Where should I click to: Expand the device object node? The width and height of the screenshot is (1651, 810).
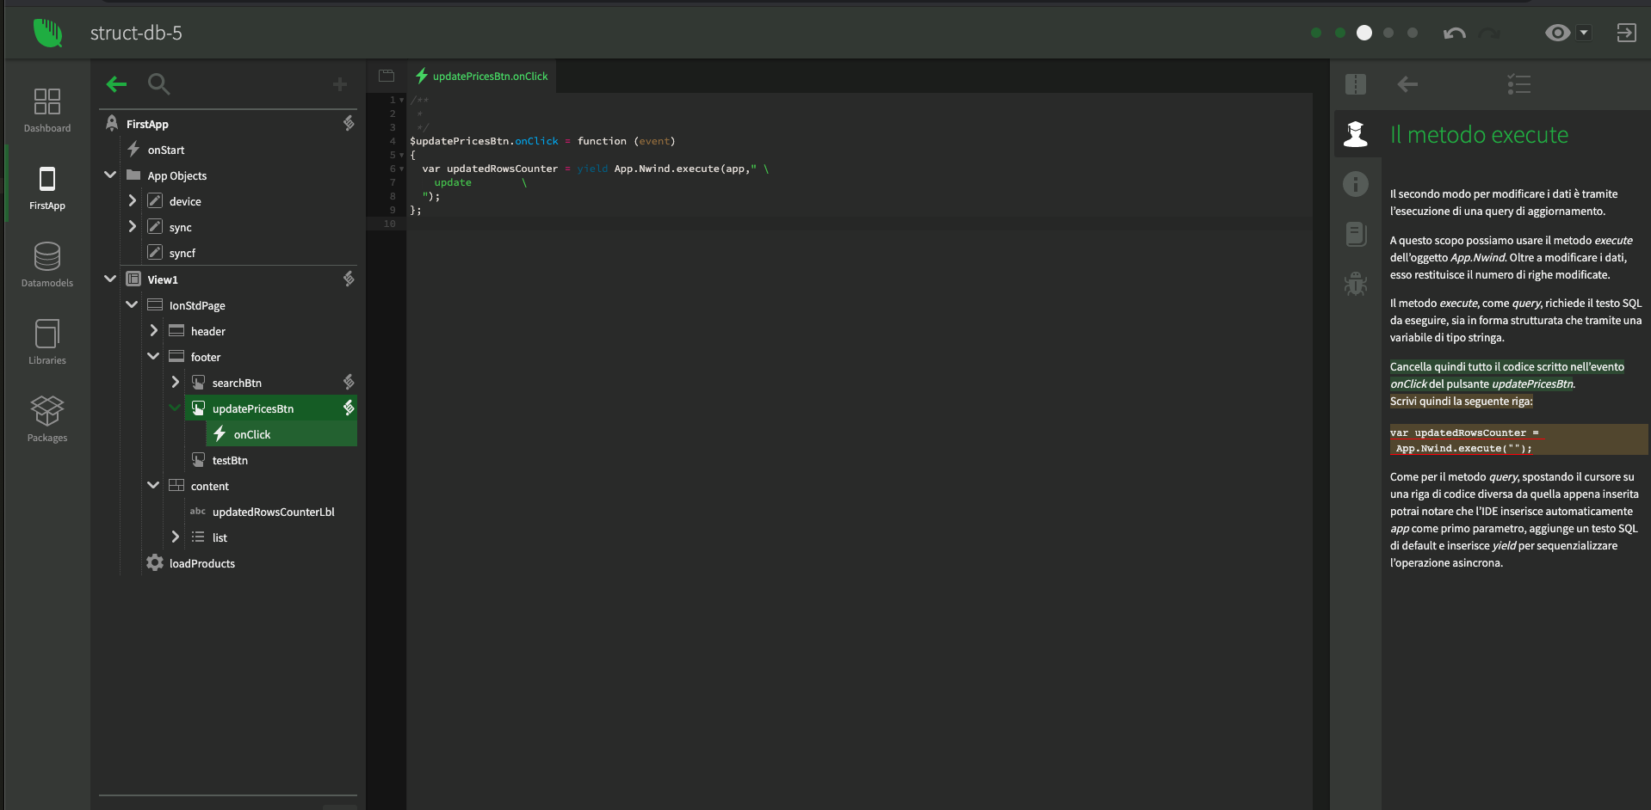(132, 200)
